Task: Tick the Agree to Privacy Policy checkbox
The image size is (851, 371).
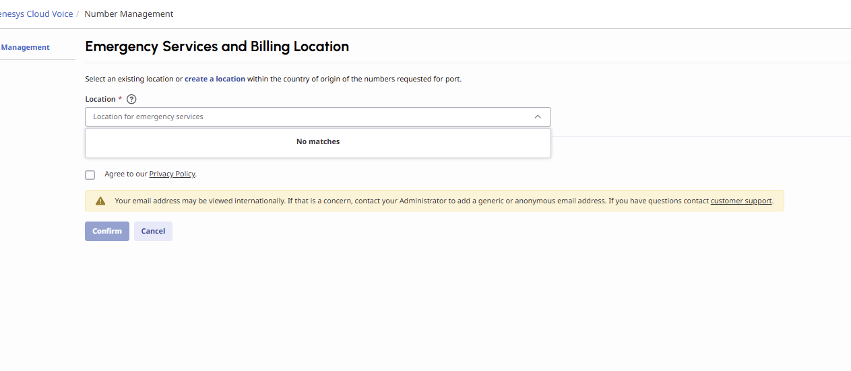Action: [x=90, y=175]
